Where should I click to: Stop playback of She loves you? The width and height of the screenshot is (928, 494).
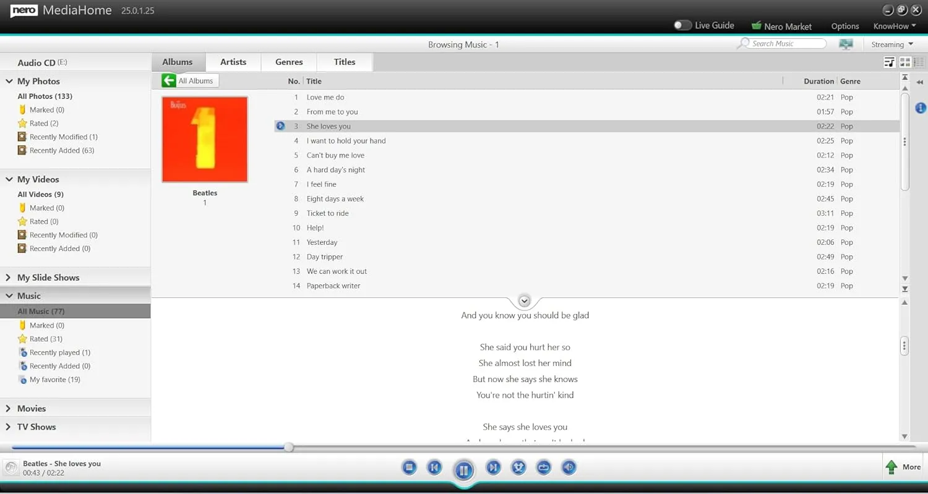coord(409,467)
